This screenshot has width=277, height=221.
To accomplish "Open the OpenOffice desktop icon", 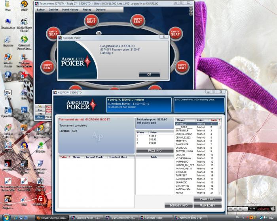I will tap(8, 112).
